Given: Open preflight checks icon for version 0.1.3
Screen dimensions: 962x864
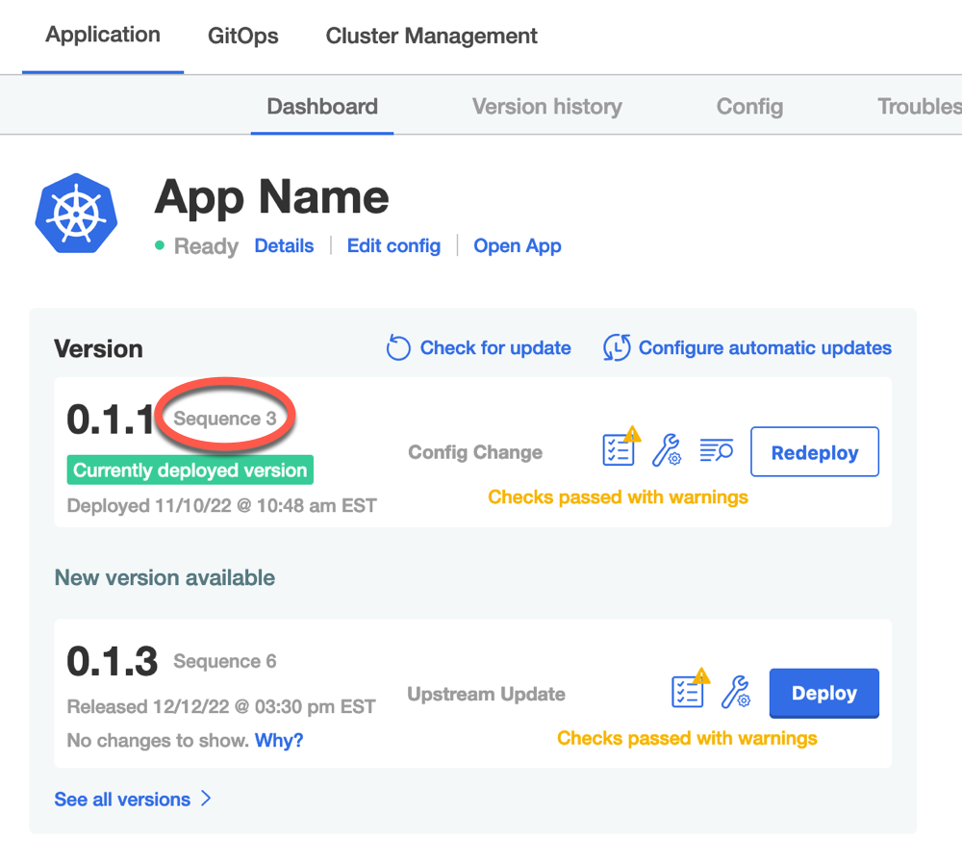Looking at the screenshot, I should (x=688, y=691).
